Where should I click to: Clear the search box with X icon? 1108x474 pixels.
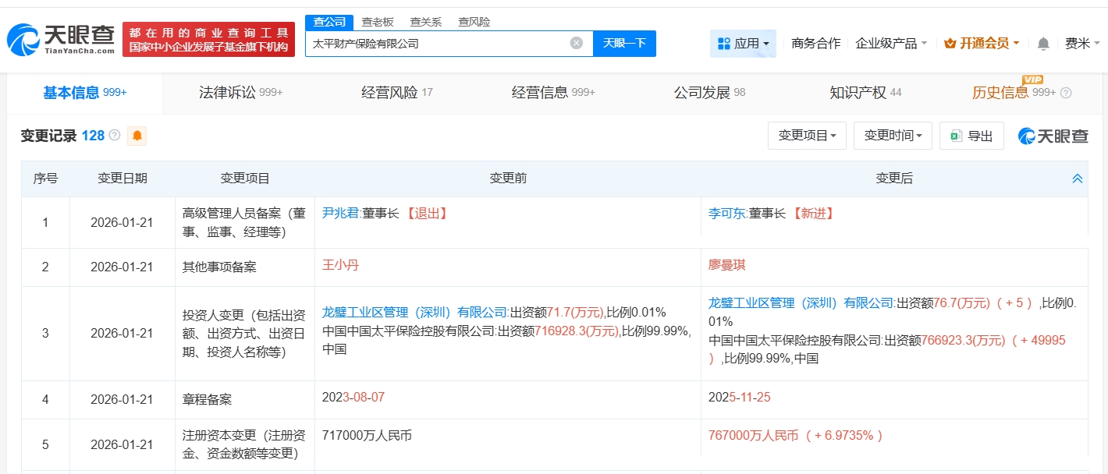[576, 43]
